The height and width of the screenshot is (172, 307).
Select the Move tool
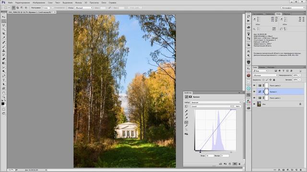[x=4, y=17]
